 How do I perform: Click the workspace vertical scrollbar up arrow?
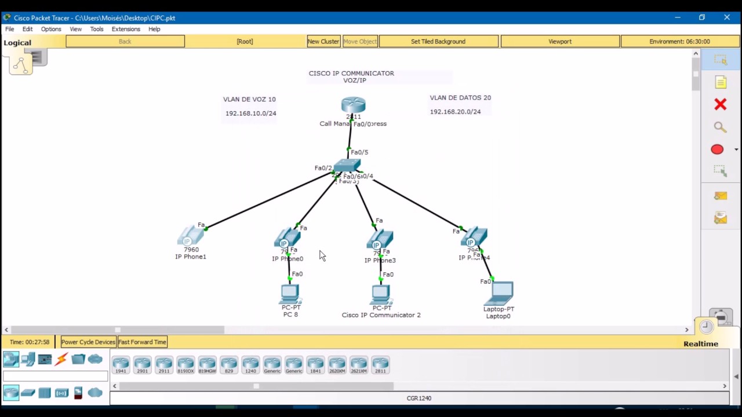click(x=696, y=54)
